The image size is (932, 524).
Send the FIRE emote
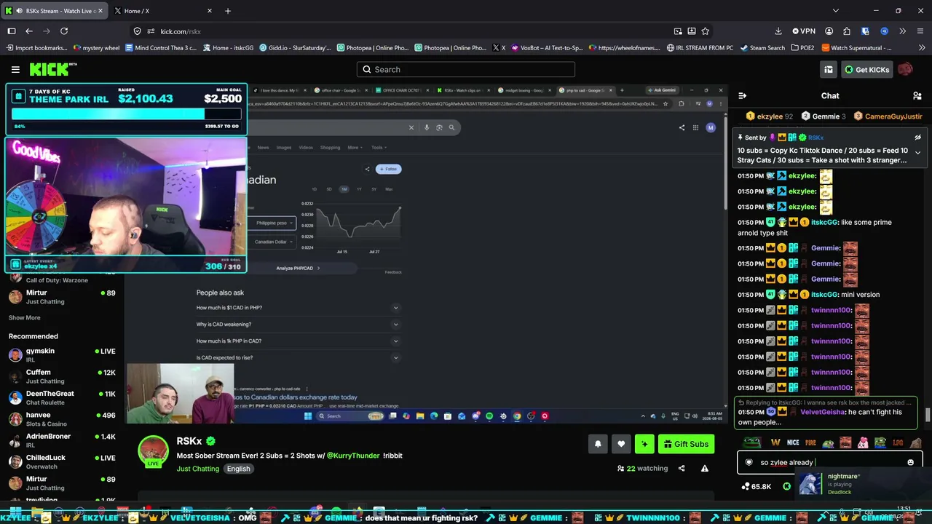(x=811, y=442)
